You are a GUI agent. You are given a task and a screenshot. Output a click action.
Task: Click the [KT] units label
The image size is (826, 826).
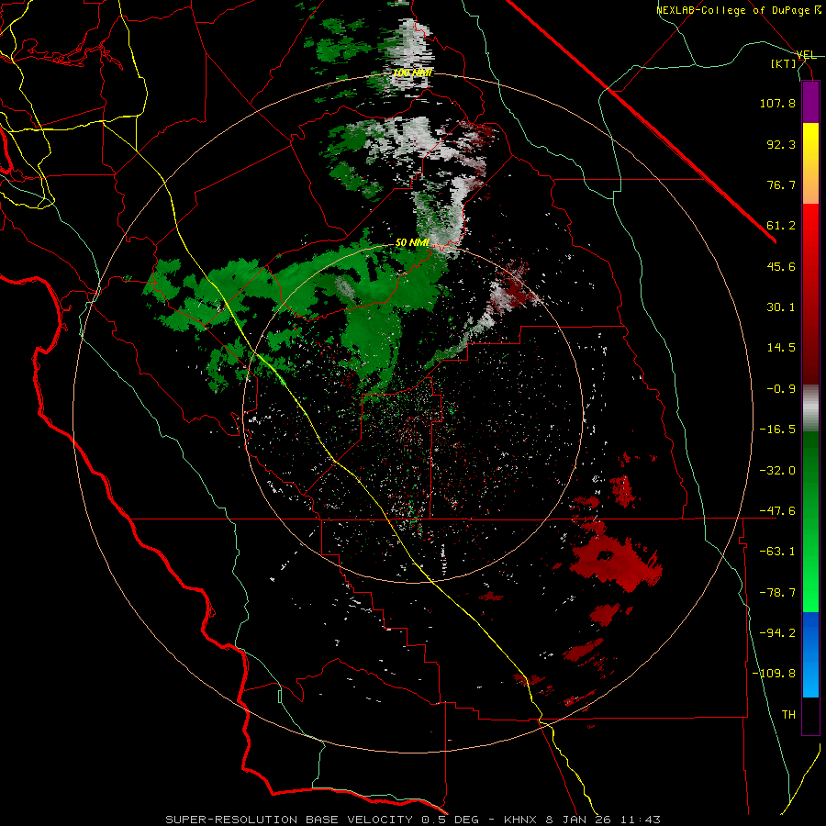tap(784, 63)
